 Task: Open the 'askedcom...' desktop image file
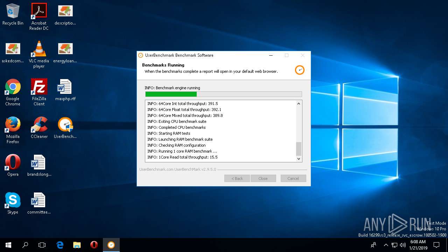(13, 52)
